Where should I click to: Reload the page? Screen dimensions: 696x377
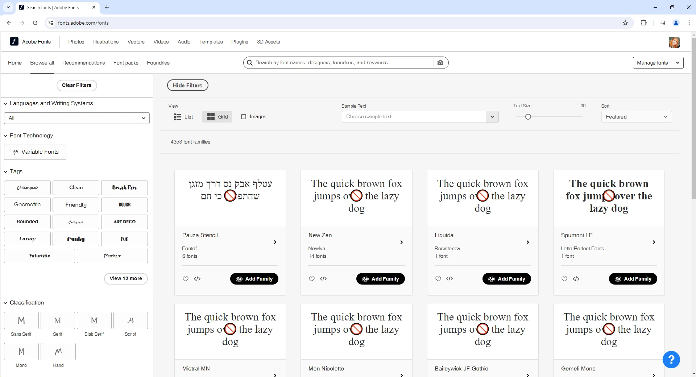coord(35,23)
